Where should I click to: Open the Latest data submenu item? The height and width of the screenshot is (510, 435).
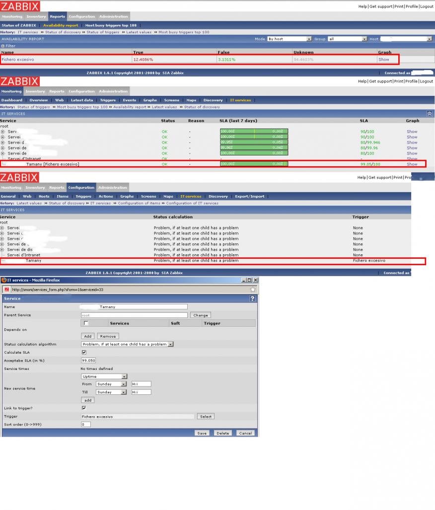[x=81, y=100]
